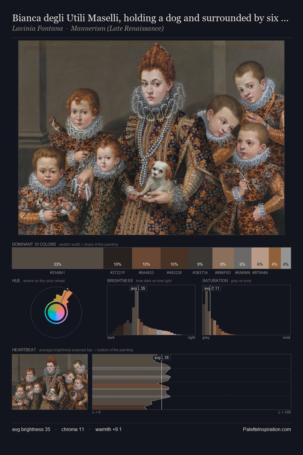Screen dimensions: 303x455
Task: Pick the 10% brown swatch #6A4833
Action: click(x=146, y=258)
